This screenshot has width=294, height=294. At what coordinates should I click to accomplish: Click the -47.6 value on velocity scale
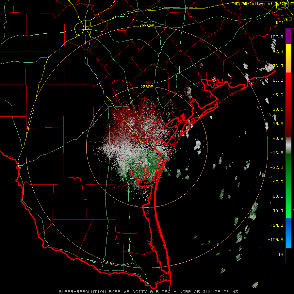tap(277, 182)
